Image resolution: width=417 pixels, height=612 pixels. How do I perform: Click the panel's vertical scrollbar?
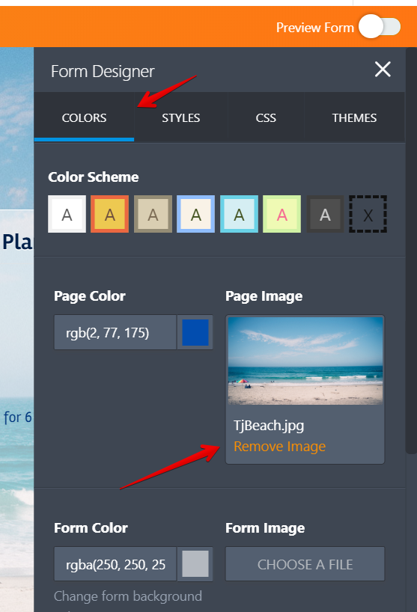coord(411,250)
